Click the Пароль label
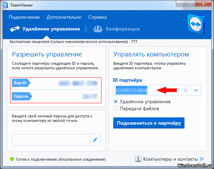This screenshot has width=214, height=169. click(22, 96)
